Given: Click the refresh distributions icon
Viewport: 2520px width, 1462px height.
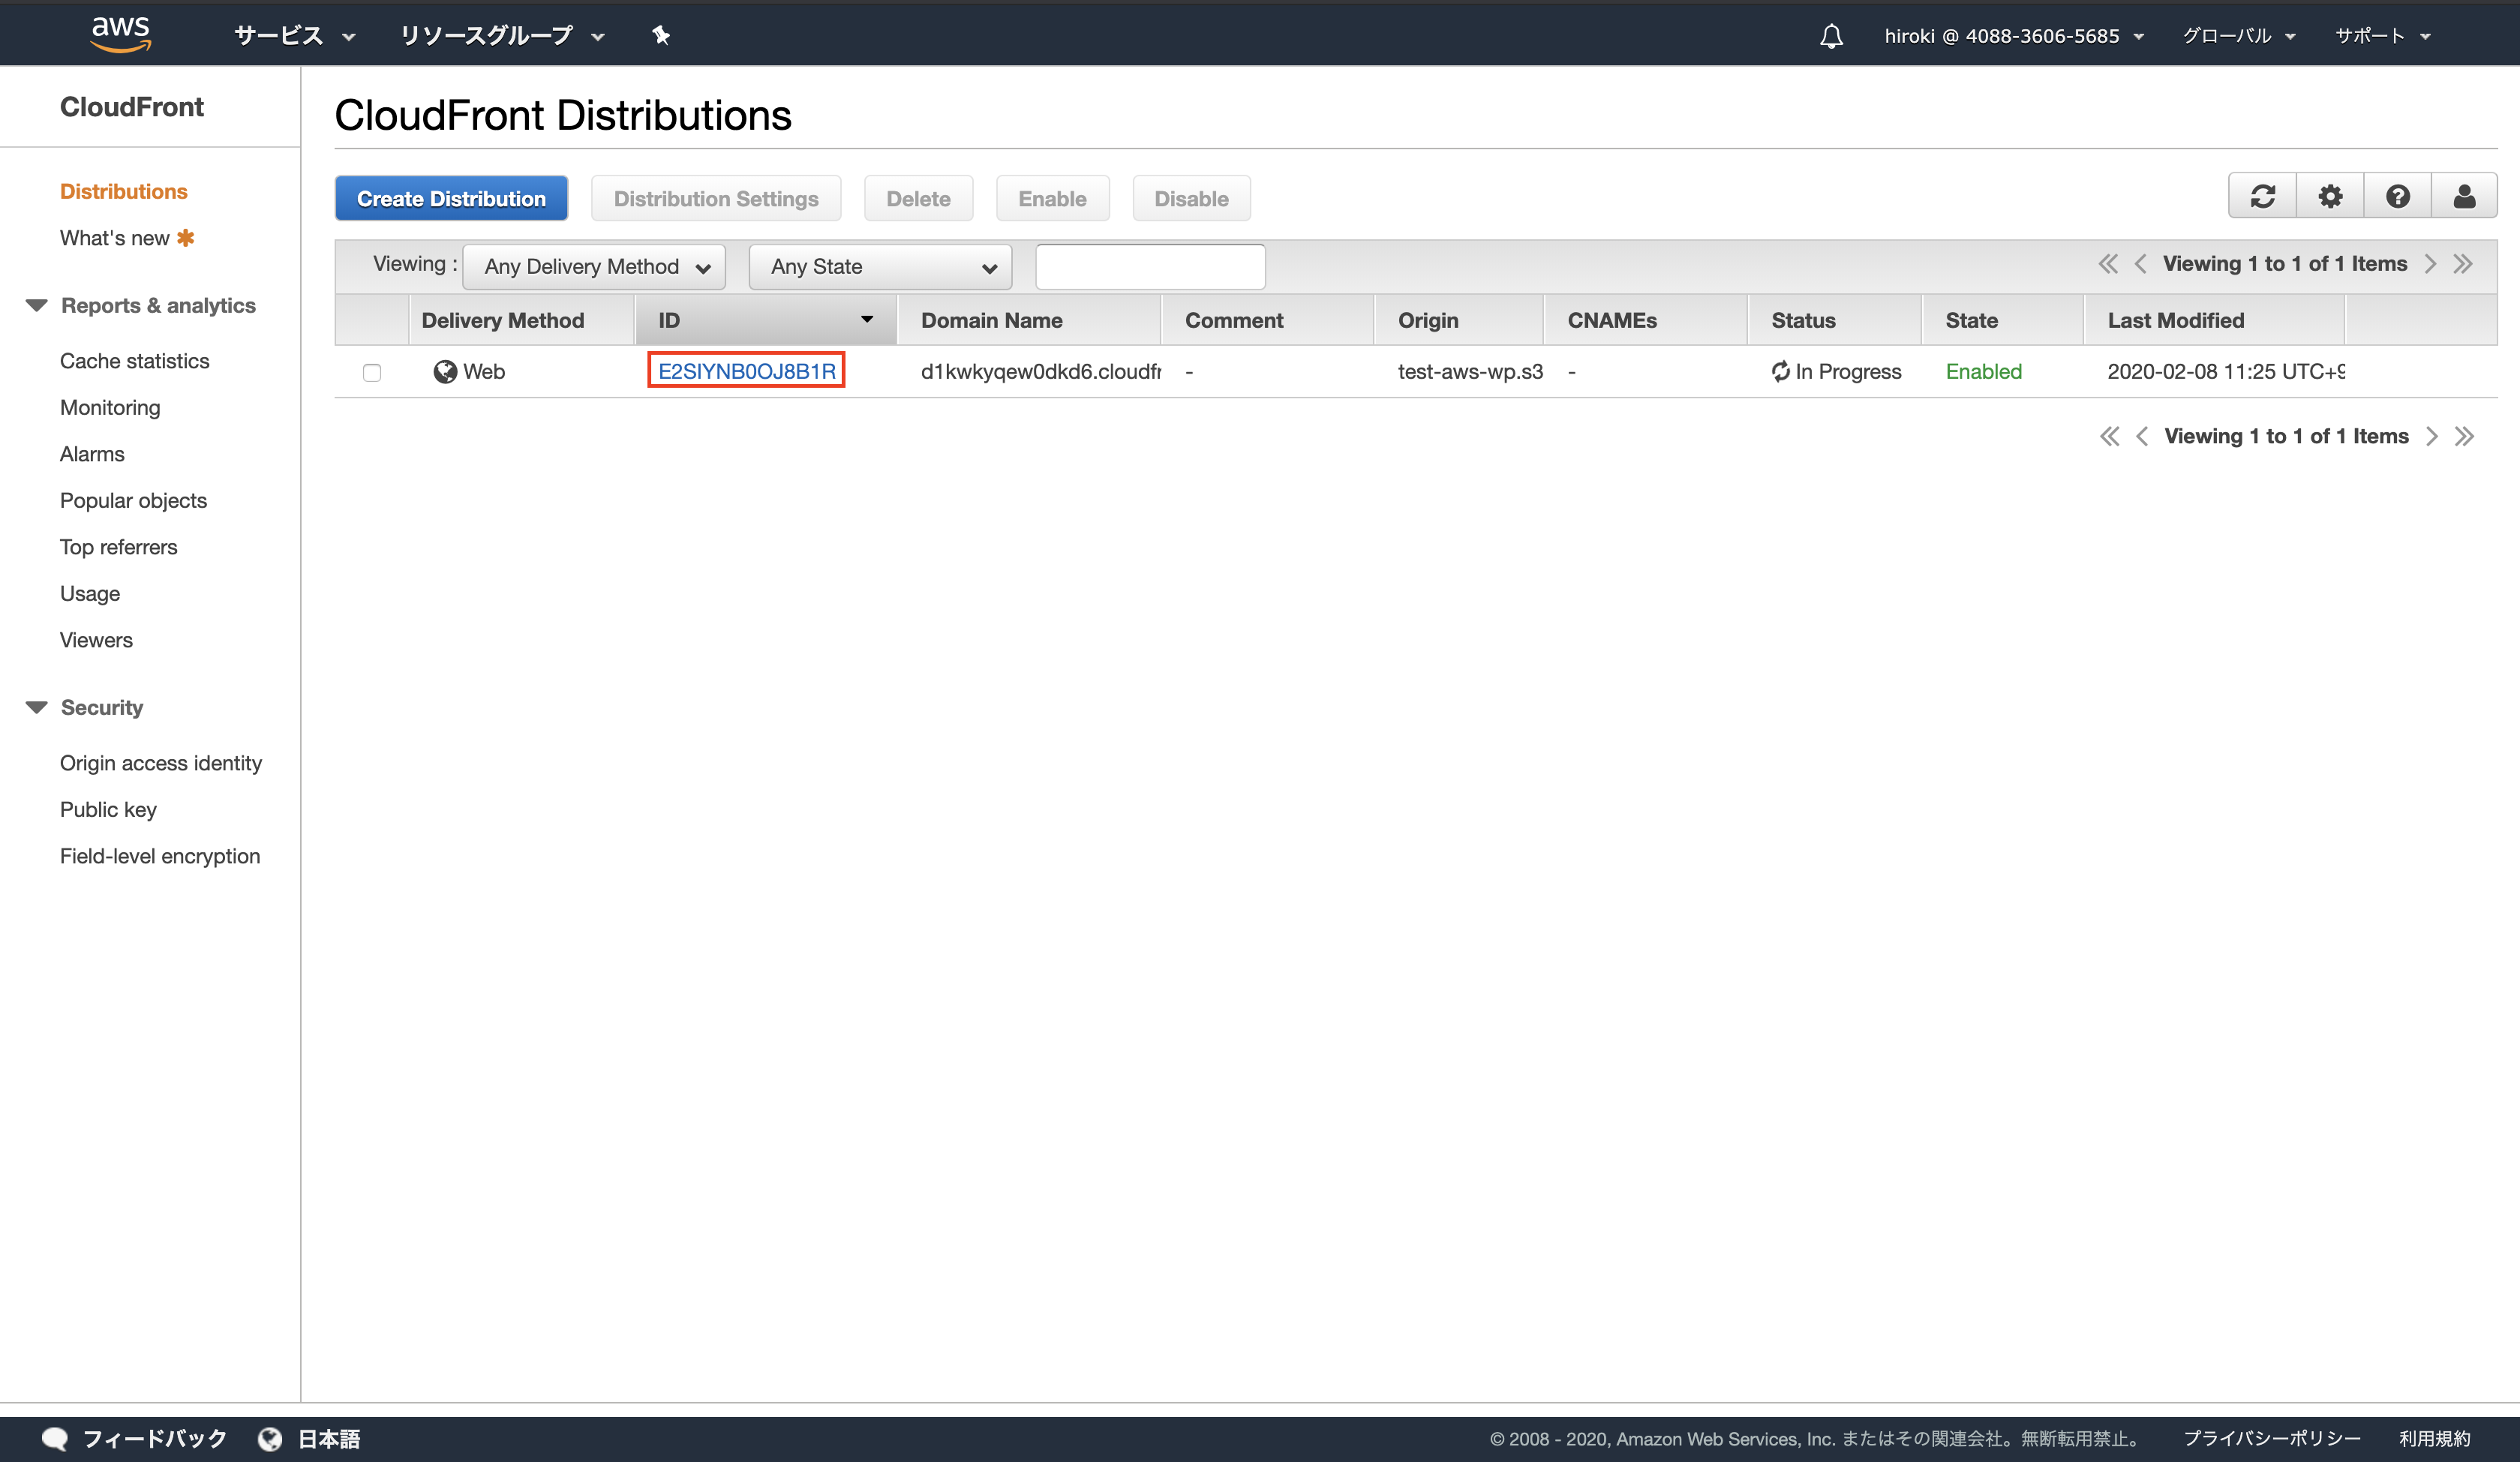Looking at the screenshot, I should click(x=2262, y=197).
